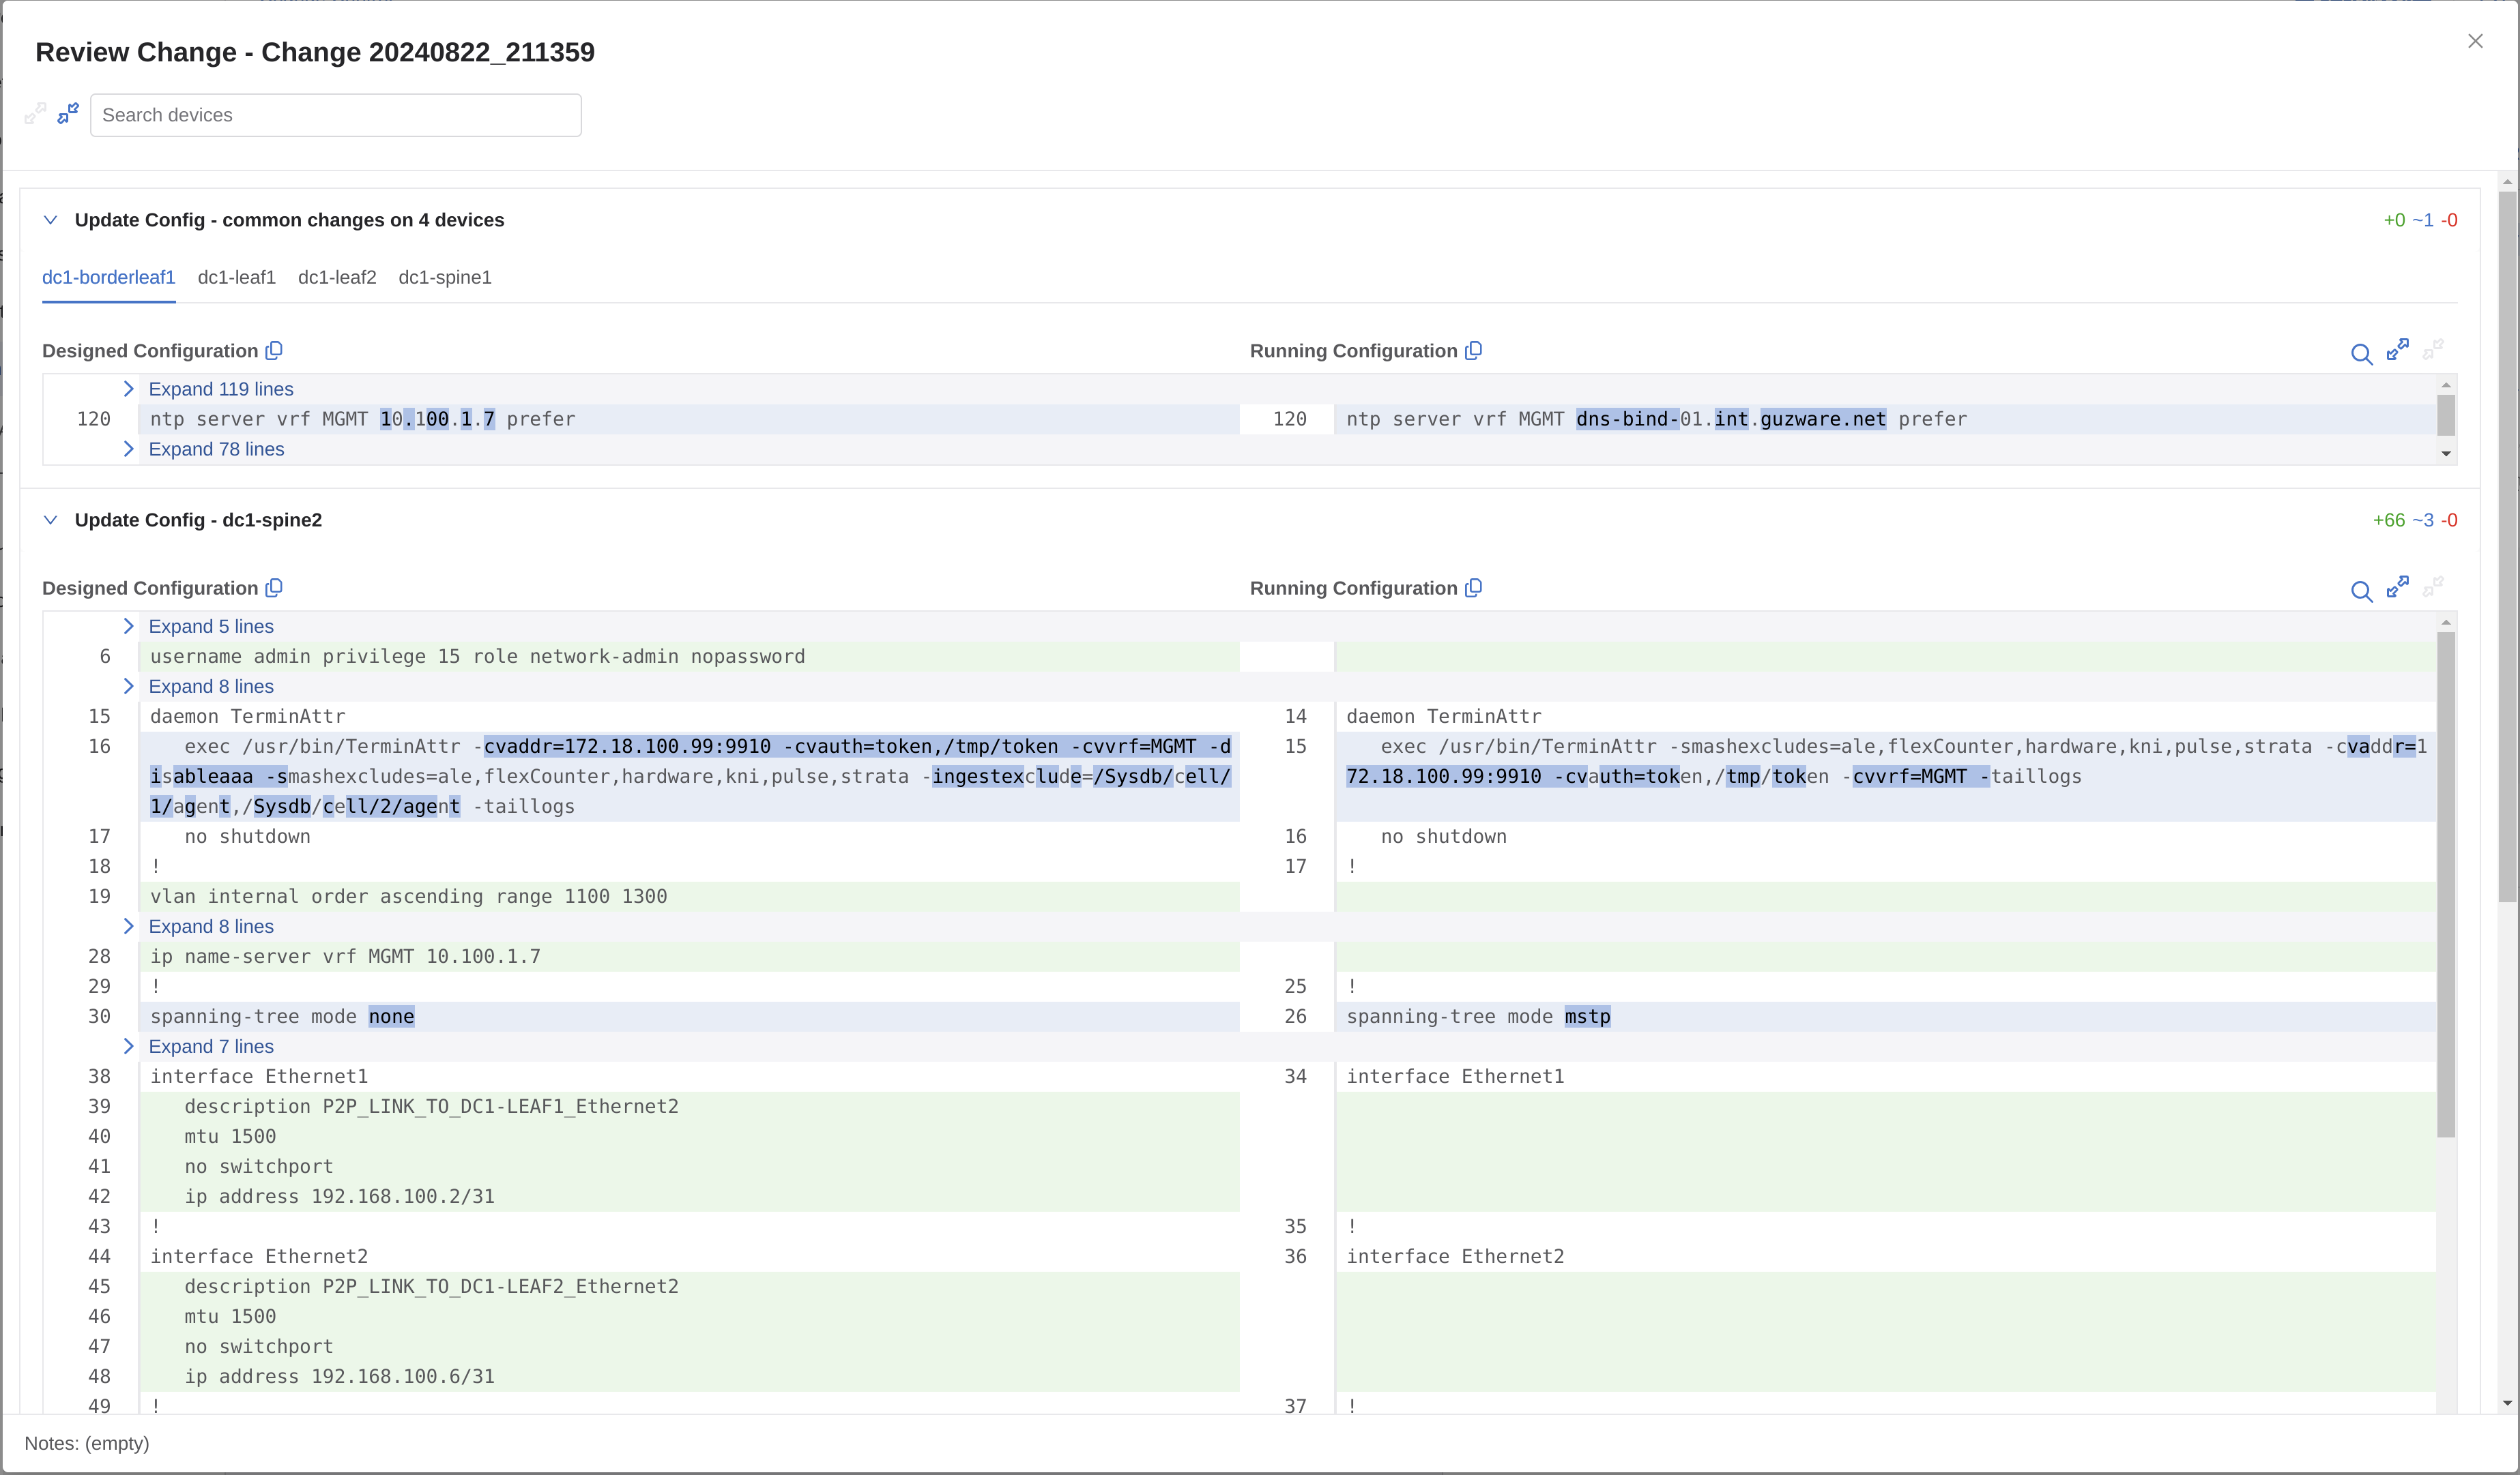Click 'ip name-server vrf MGMT 10.100.1.7' line

(x=689, y=956)
